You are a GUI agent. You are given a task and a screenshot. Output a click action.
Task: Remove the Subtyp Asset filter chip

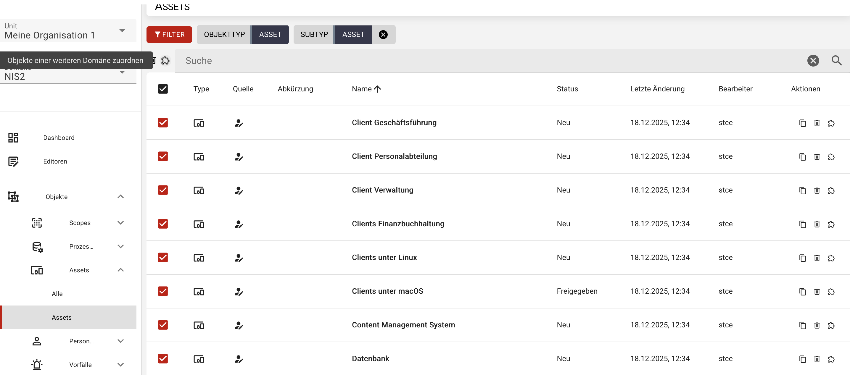(x=383, y=35)
